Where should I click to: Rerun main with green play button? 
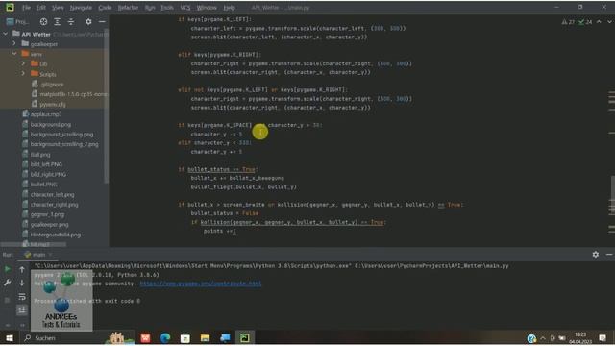[x=7, y=269]
